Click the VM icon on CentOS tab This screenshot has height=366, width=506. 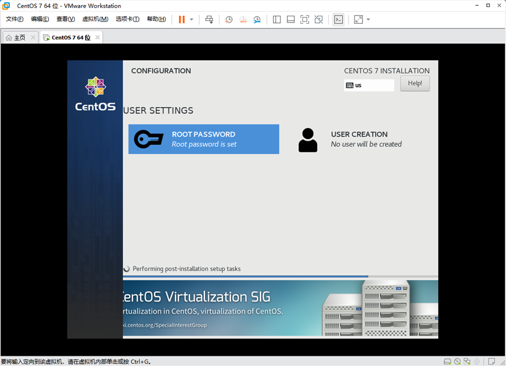[46, 38]
